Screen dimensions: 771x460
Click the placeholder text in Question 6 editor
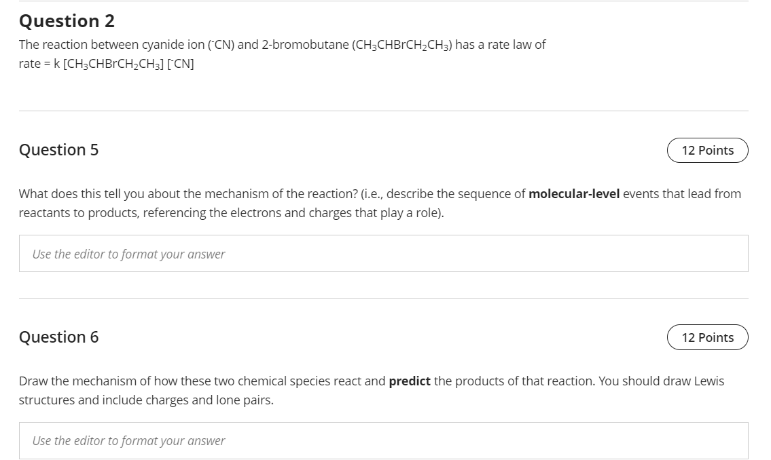click(x=128, y=441)
